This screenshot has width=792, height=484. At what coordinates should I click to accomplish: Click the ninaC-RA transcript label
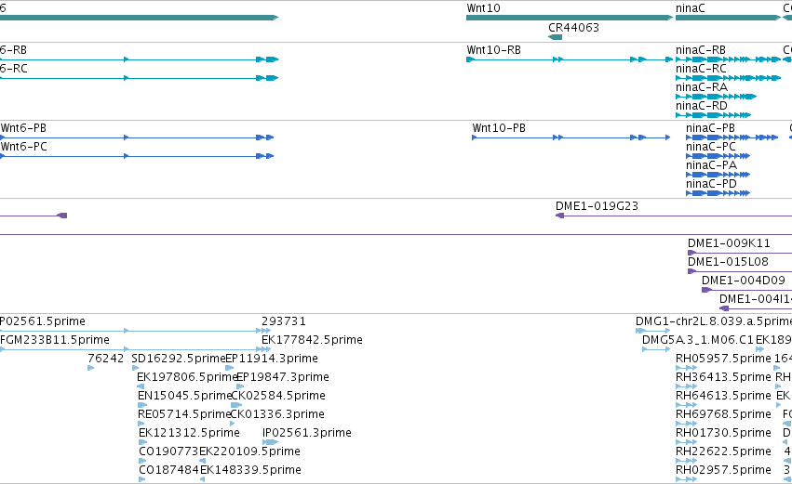702,87
